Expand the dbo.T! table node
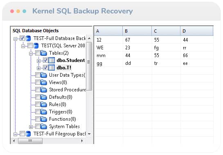The height and width of the screenshot is (155, 223). [x=38, y=69]
